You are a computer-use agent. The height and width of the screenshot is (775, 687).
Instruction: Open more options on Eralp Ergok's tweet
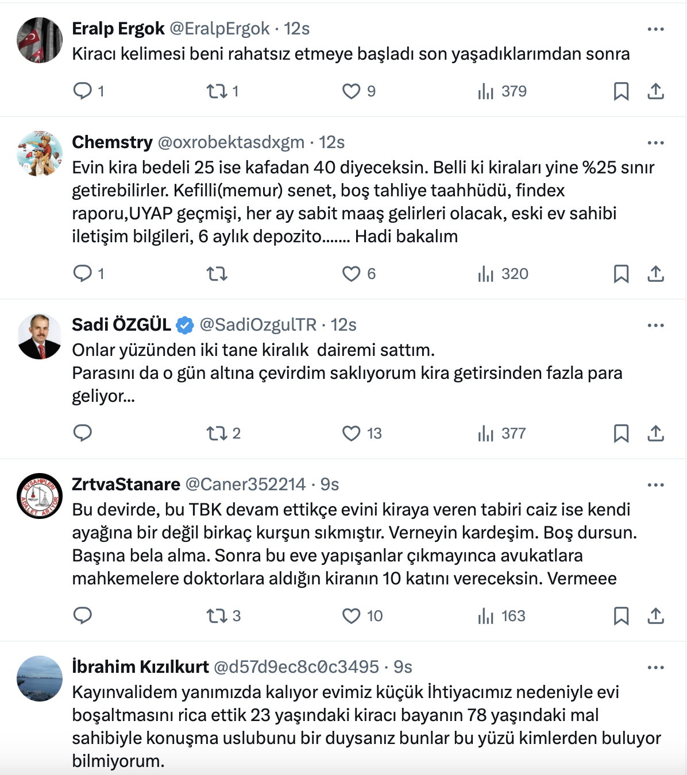point(655,29)
